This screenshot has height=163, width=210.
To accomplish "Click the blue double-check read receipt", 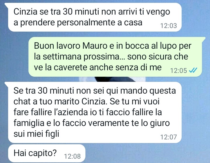I will point(193,70).
